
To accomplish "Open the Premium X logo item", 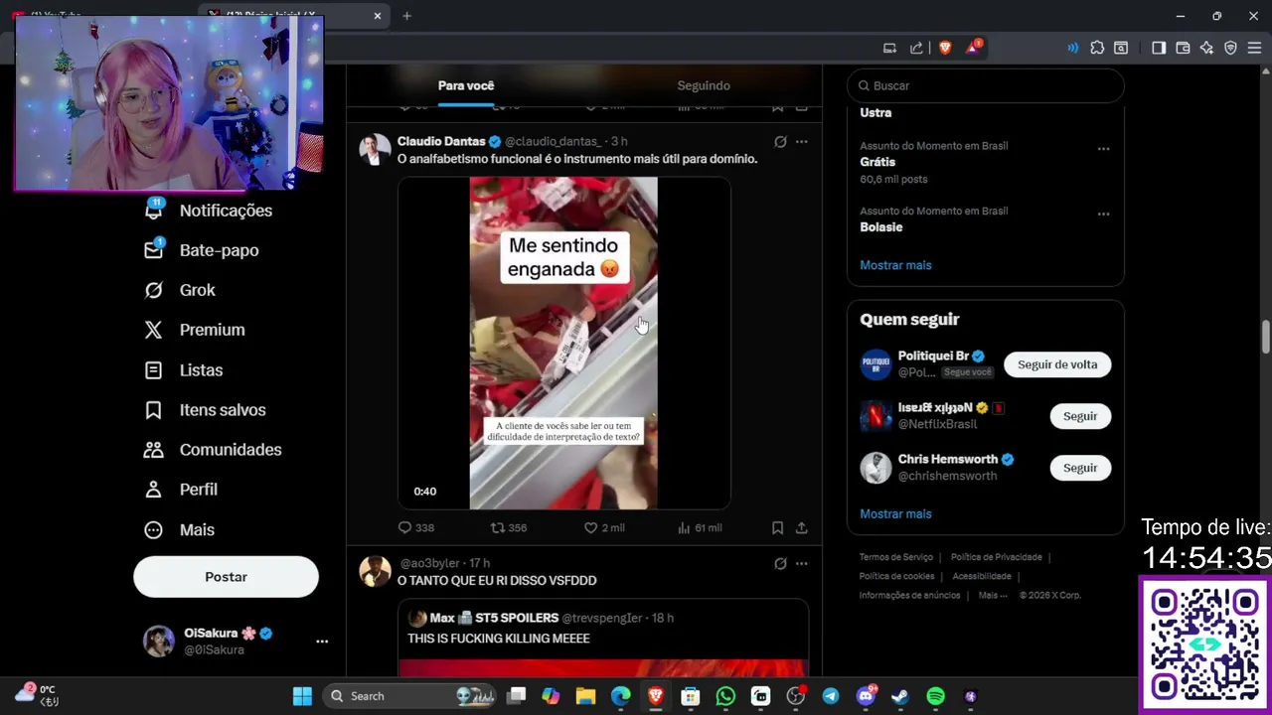I will click(x=195, y=330).
